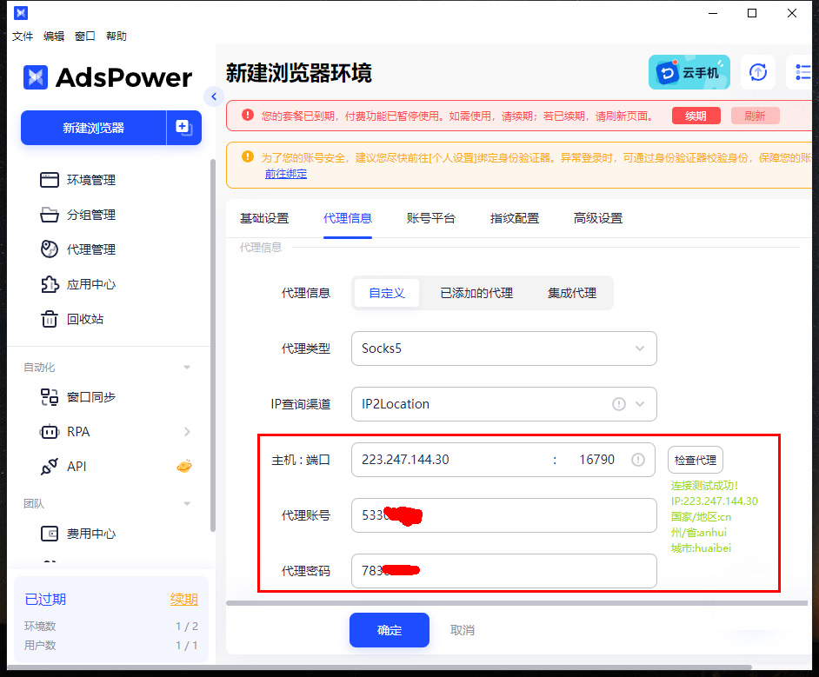
Task: Click the AdsPower logo icon
Action: tap(36, 77)
